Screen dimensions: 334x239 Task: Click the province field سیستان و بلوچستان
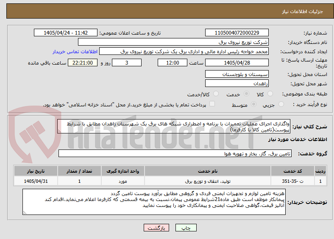pyautogui.click(x=237, y=74)
